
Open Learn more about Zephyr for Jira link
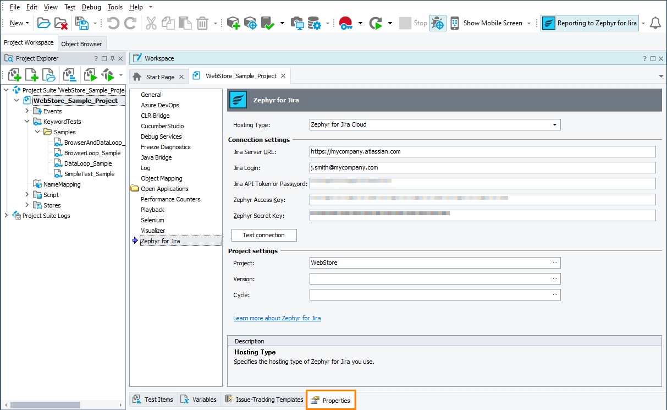tap(277, 318)
